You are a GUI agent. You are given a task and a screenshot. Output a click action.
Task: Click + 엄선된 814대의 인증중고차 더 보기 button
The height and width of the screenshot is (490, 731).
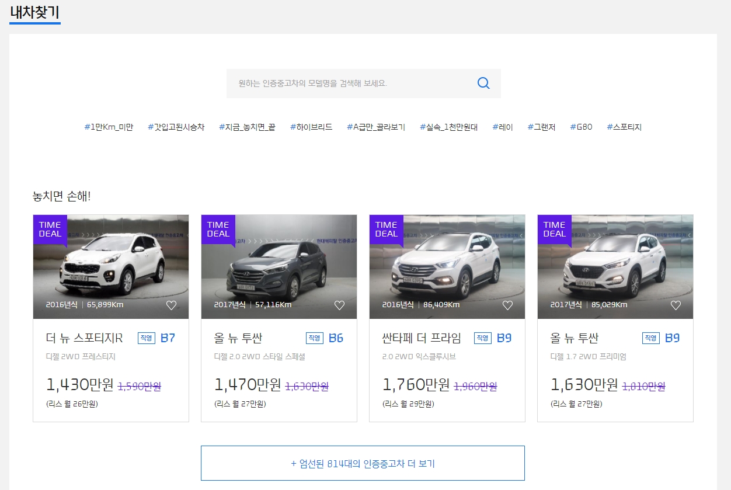click(x=363, y=463)
